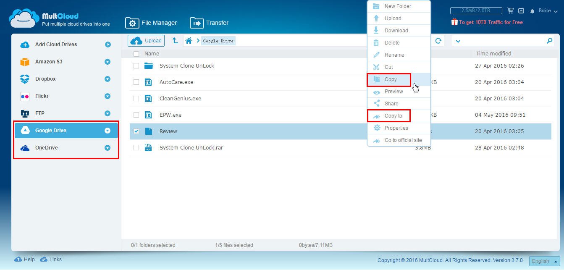The width and height of the screenshot is (564, 270).
Task: Expand FTP dropdown arrow
Action: tap(108, 113)
